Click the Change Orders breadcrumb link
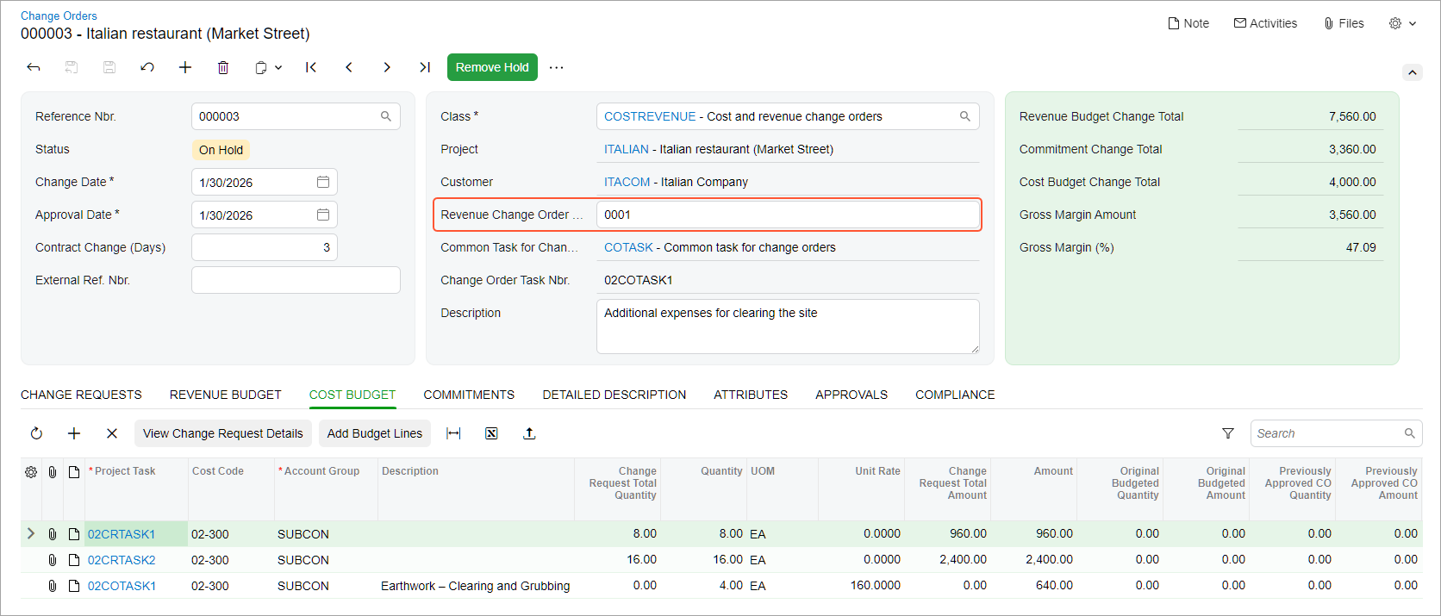 (59, 16)
